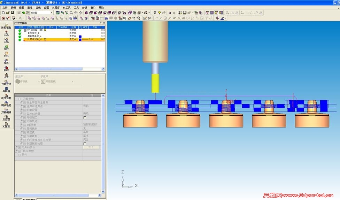
Task: Click the New file toolbar icon
Action: (x=3, y=13)
